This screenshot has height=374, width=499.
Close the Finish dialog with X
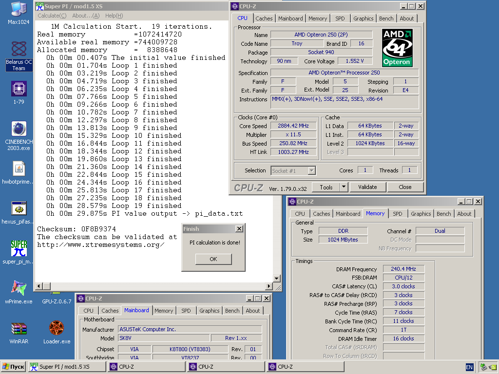coord(239,229)
